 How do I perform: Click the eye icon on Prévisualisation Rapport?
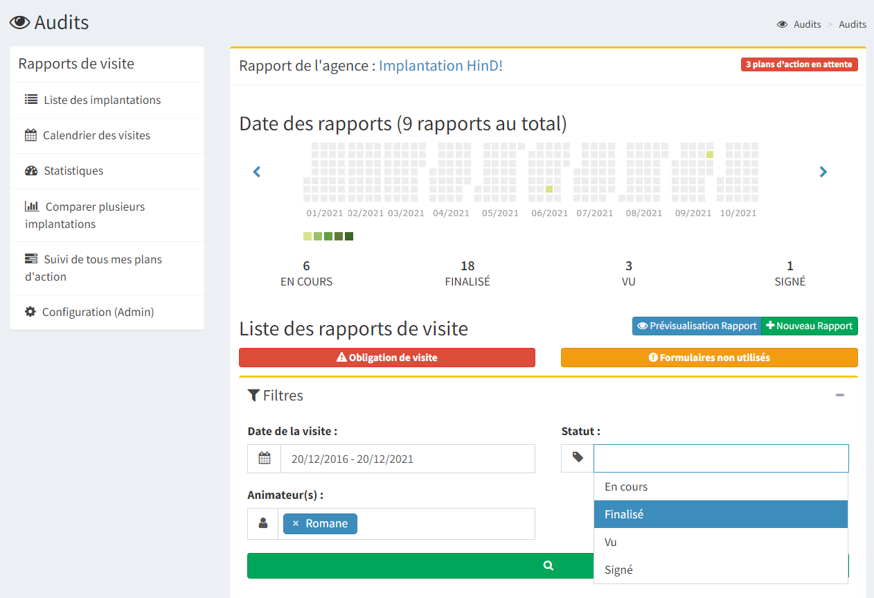(x=642, y=326)
